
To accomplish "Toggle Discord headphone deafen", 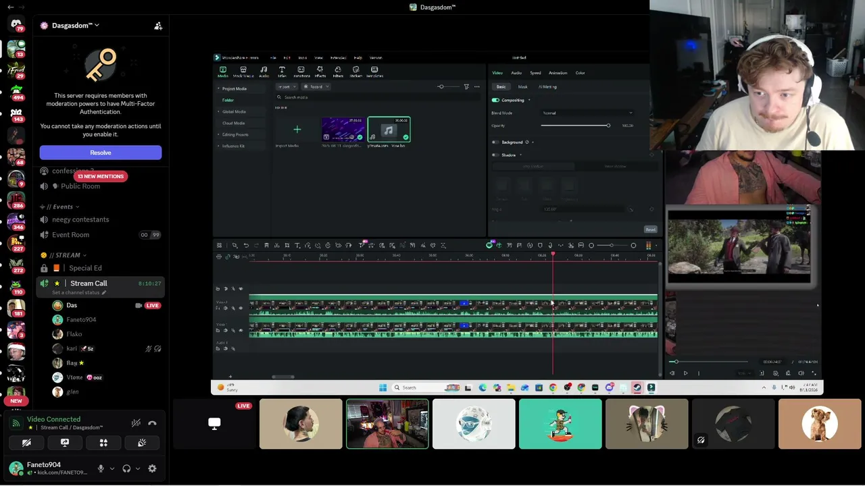I will click(x=126, y=468).
